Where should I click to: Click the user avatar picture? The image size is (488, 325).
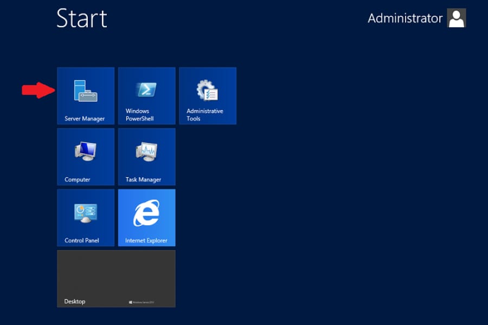click(456, 18)
